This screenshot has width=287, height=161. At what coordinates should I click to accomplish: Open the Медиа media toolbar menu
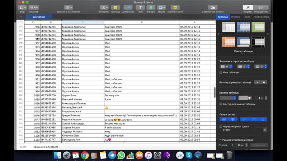[x=161, y=8]
